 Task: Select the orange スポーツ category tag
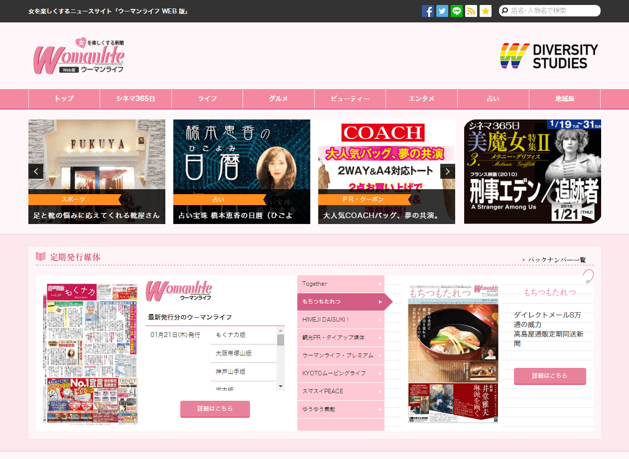pos(75,200)
